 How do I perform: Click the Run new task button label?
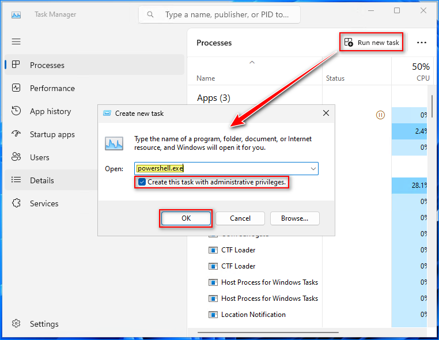379,43
